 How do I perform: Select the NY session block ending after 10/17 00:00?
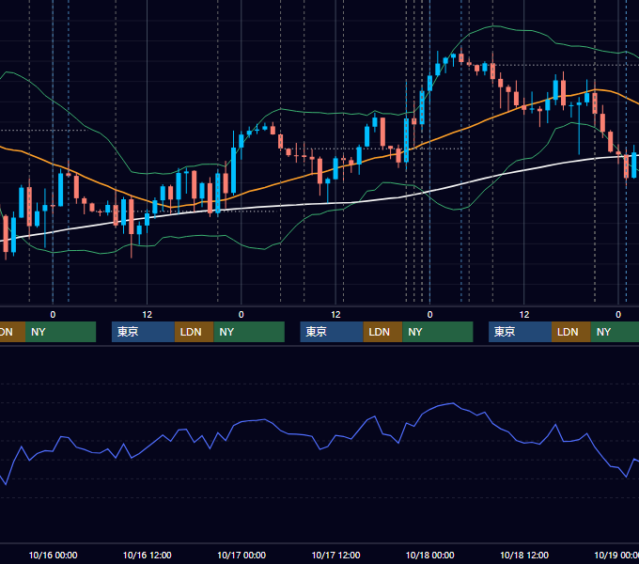(249, 332)
